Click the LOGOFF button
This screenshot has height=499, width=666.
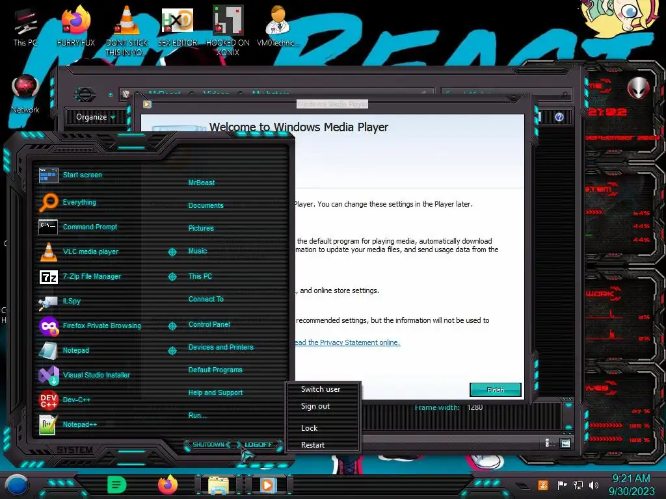tap(259, 444)
